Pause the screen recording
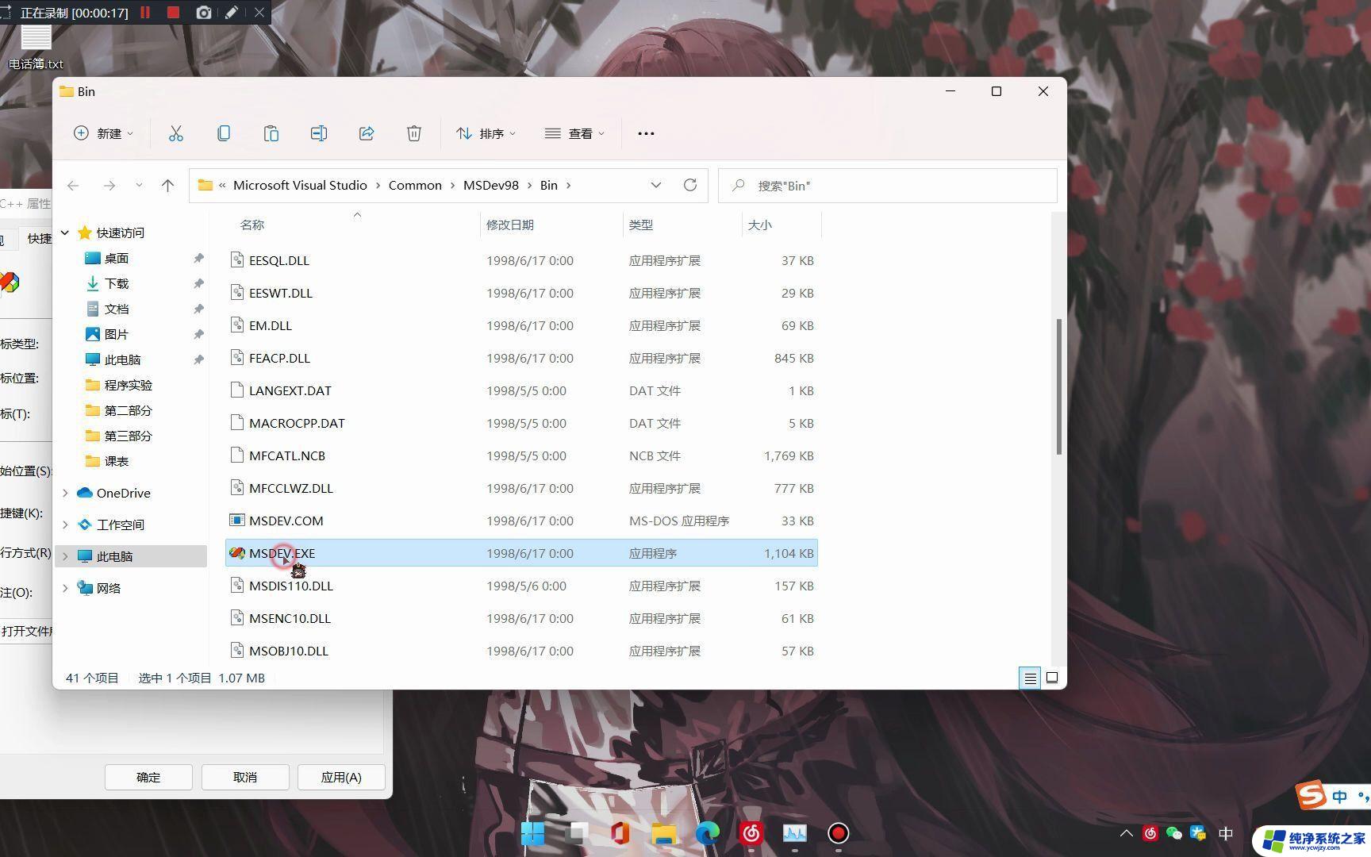 [x=145, y=13]
